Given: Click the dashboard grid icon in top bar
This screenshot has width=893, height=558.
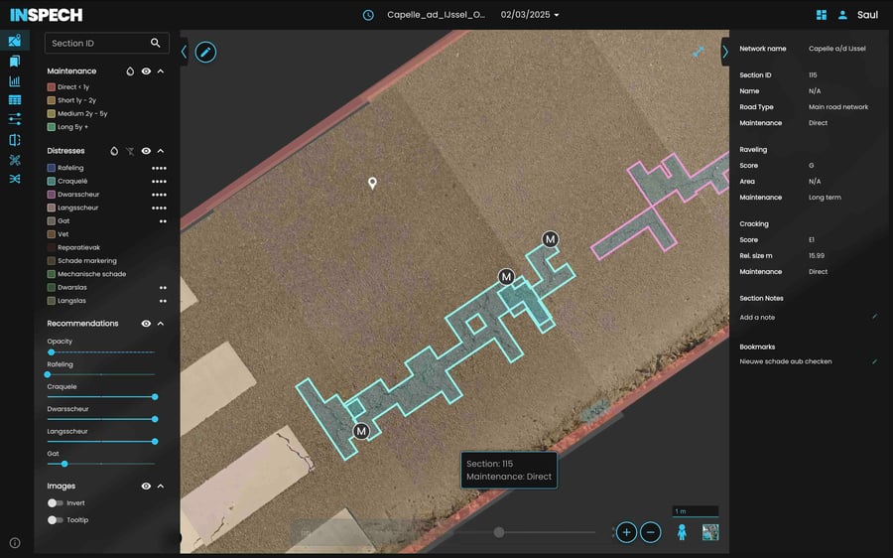Looking at the screenshot, I should [x=822, y=15].
